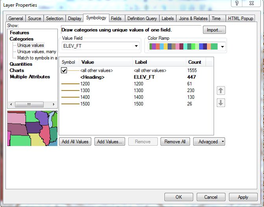
Task: Click the Label column header
Action: (x=159, y=62)
